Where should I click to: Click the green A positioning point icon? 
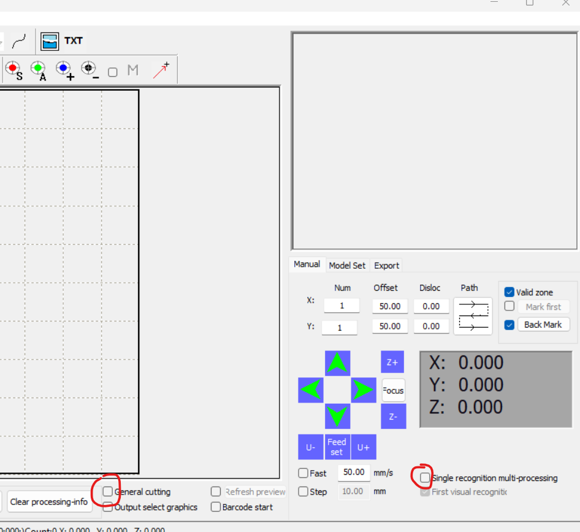click(39, 71)
